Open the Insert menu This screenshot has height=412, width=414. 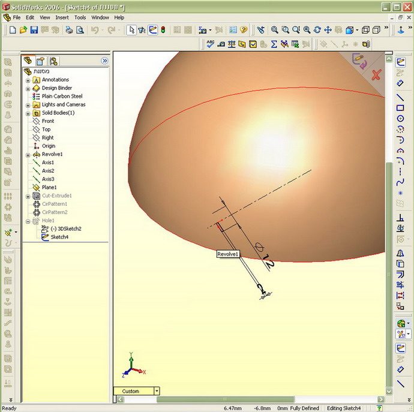click(62, 17)
